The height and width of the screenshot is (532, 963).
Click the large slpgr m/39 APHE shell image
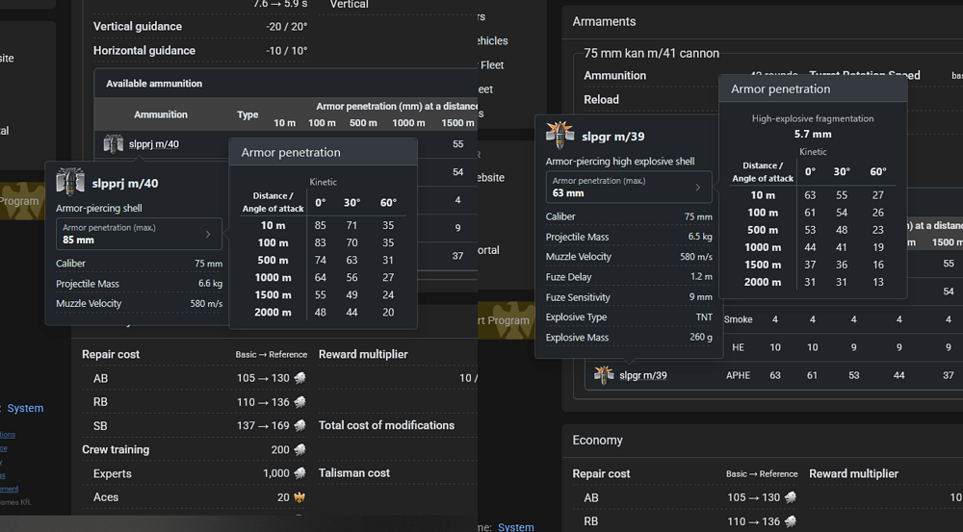tap(560, 135)
